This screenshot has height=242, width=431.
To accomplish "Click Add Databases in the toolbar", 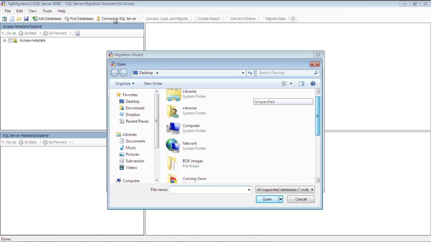I will point(47,18).
